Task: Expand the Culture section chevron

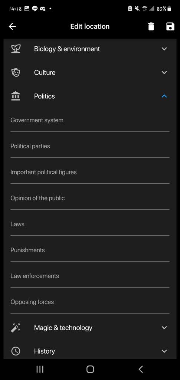Action: 164,72
